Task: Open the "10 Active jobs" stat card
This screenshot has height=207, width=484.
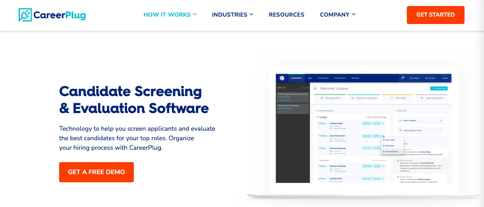Action: coord(398,98)
